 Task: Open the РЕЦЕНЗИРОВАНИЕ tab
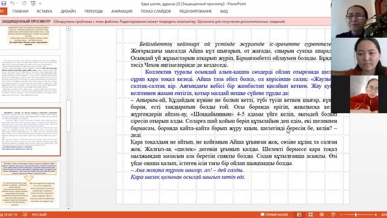(195, 12)
